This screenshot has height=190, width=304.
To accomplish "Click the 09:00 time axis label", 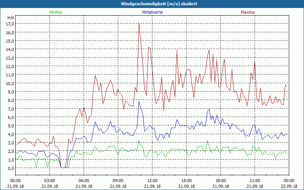I will pos(118,180).
